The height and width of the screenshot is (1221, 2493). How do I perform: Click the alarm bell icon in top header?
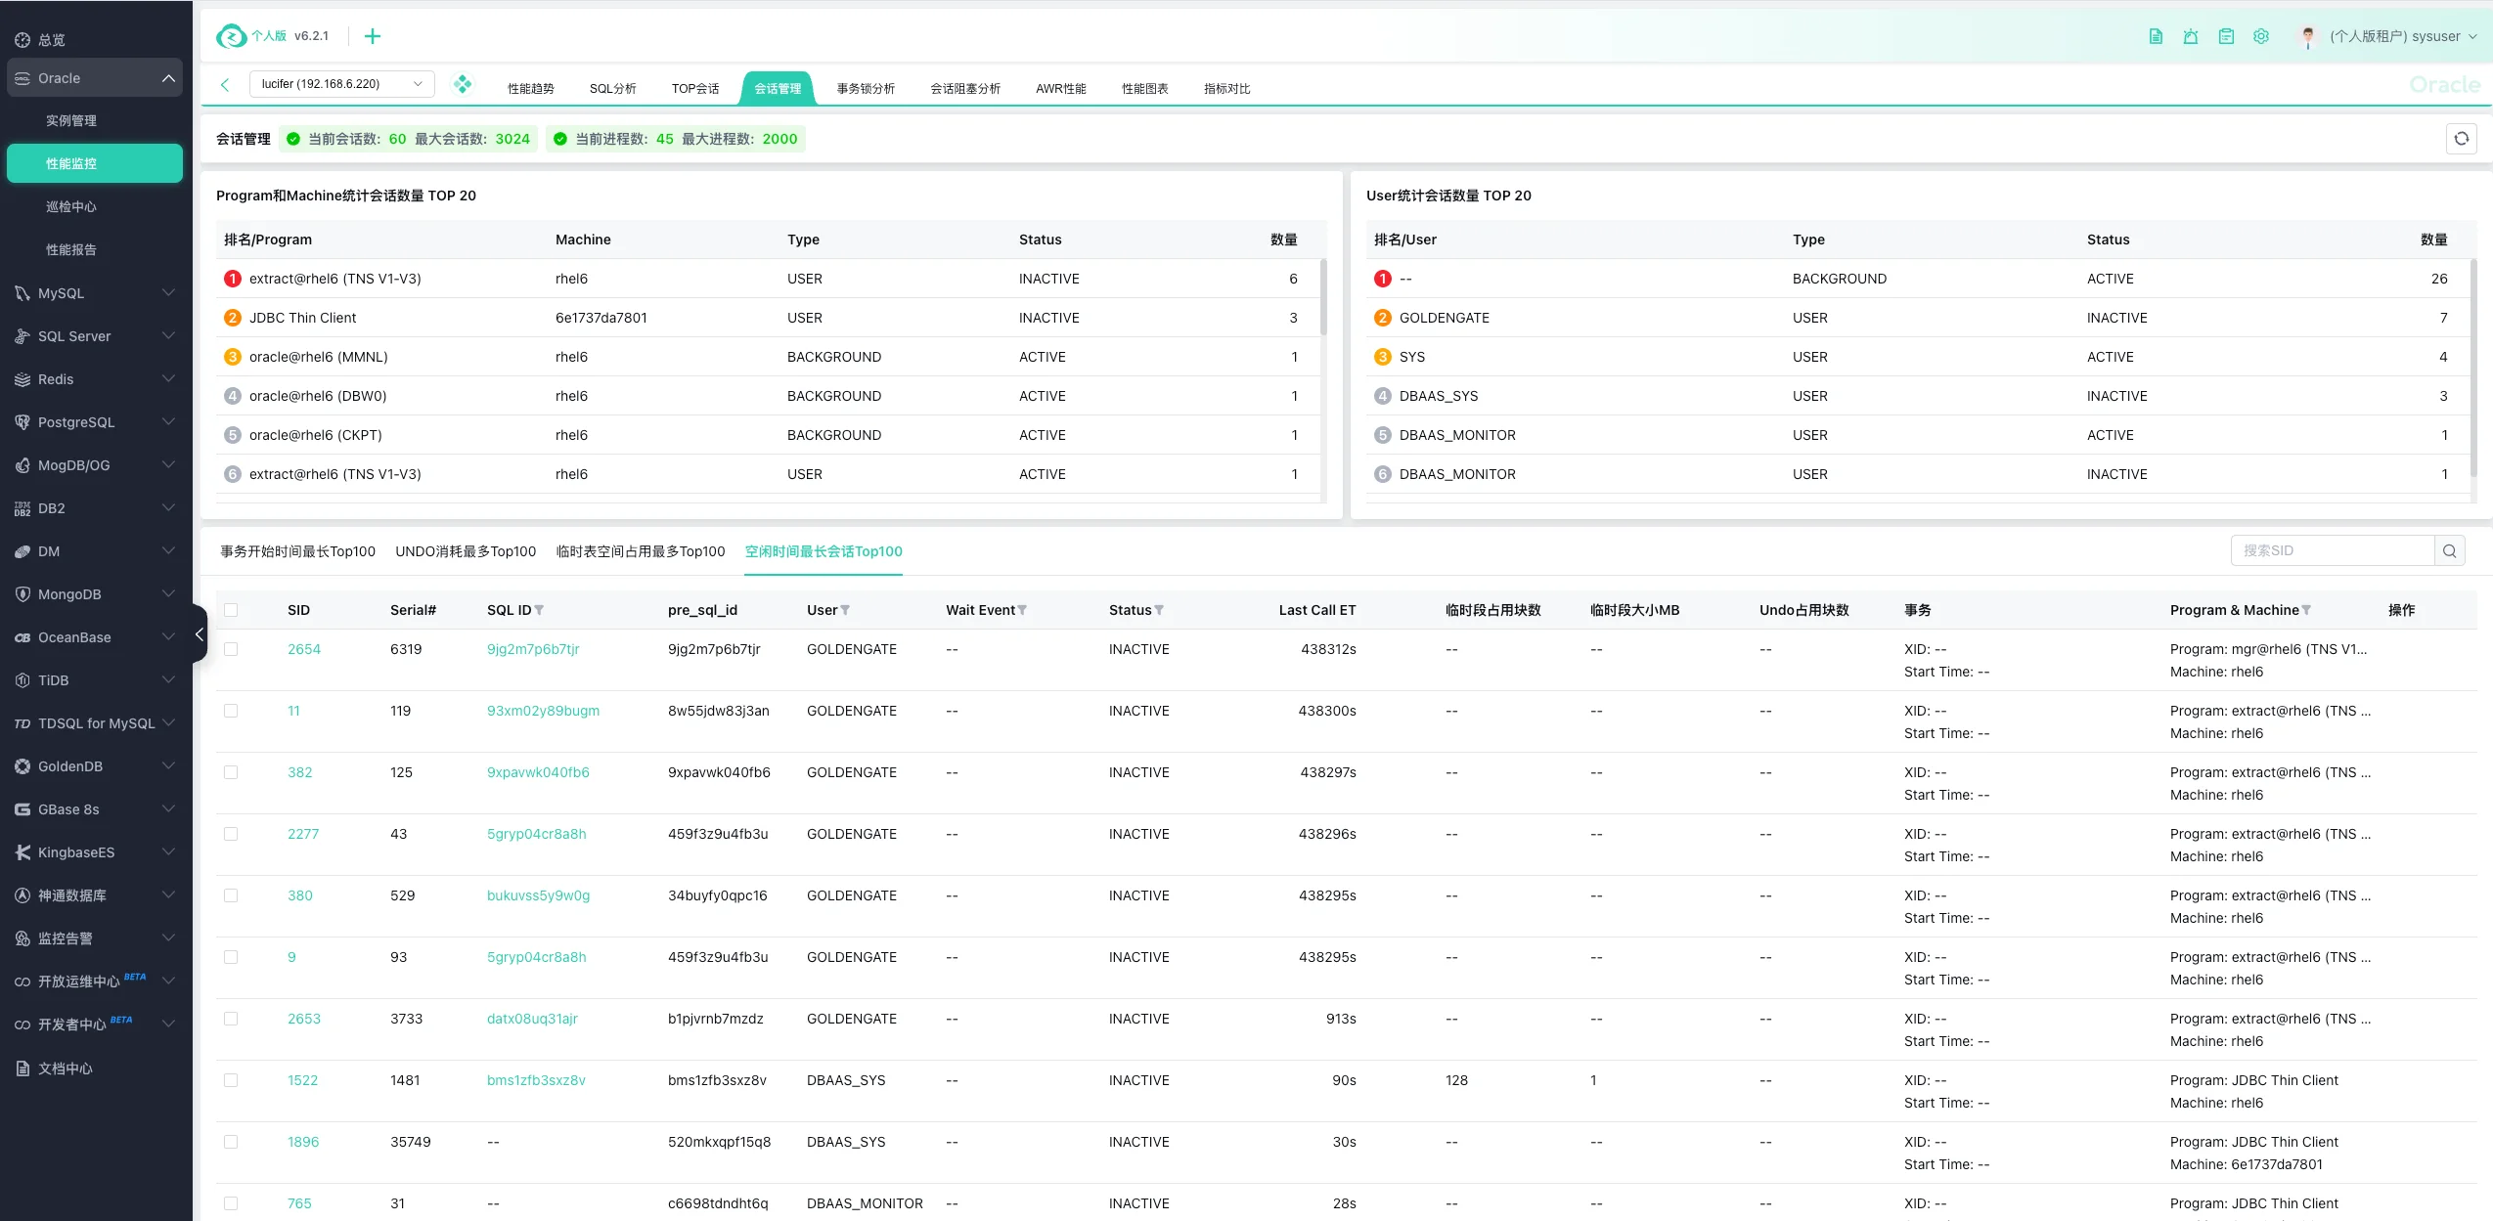pyautogui.click(x=2191, y=36)
